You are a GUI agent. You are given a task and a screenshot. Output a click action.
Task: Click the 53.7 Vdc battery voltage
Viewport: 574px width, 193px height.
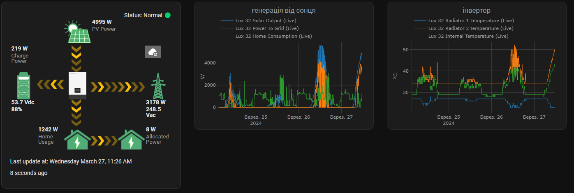point(22,102)
